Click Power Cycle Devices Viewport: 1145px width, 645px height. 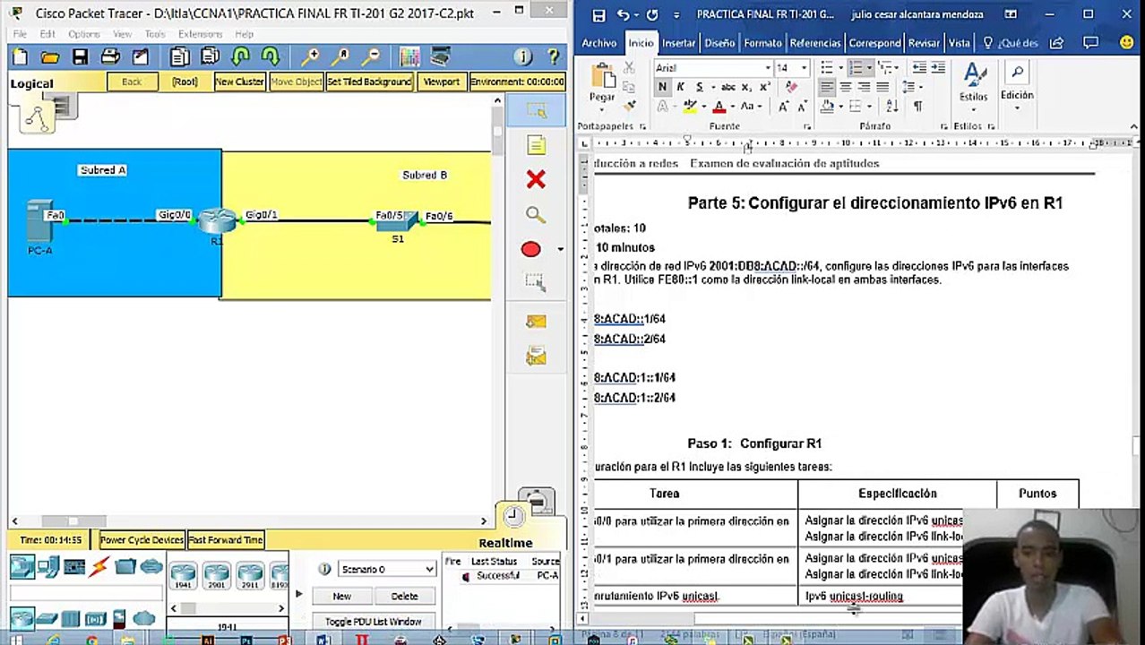pyautogui.click(x=142, y=540)
